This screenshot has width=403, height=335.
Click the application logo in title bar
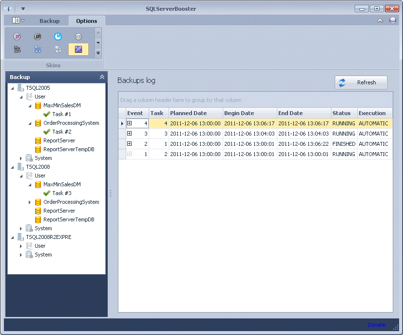click(x=8, y=9)
